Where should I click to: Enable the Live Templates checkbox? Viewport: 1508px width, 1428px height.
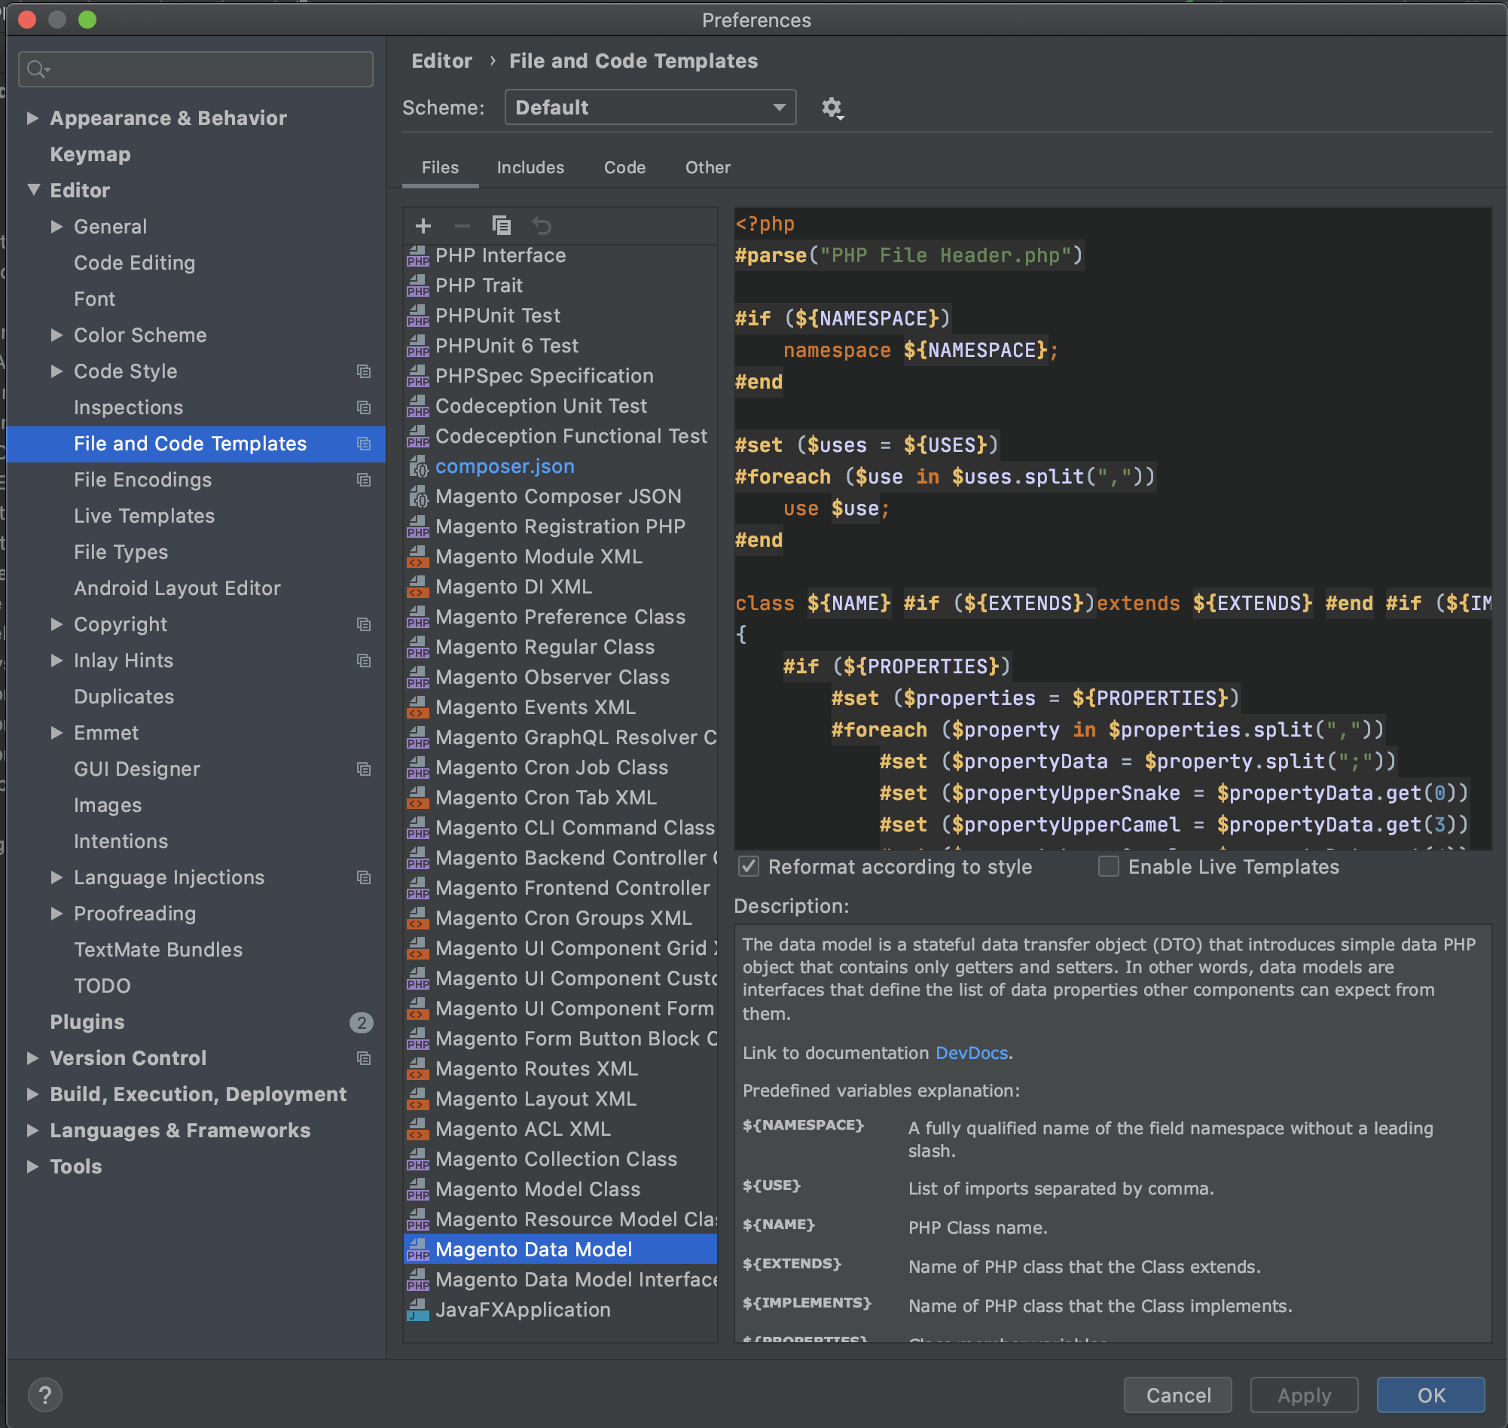click(x=1108, y=867)
